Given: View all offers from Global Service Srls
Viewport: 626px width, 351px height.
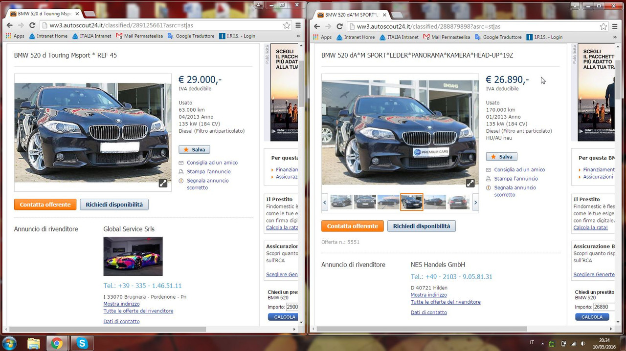Looking at the screenshot, I should 138,311.
